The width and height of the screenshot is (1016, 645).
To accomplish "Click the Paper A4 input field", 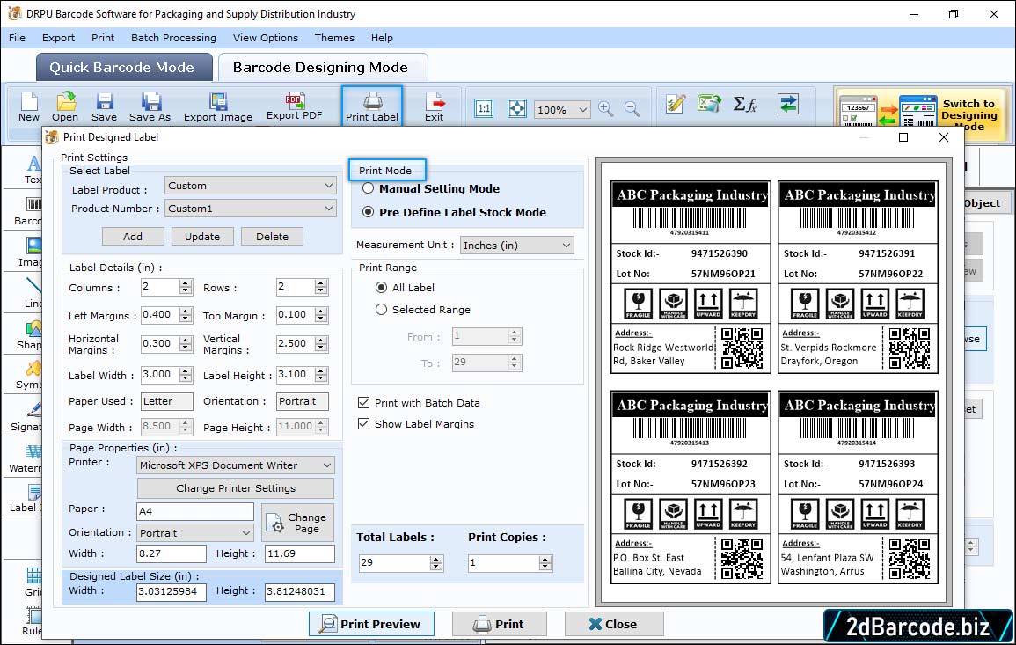I will coord(195,511).
